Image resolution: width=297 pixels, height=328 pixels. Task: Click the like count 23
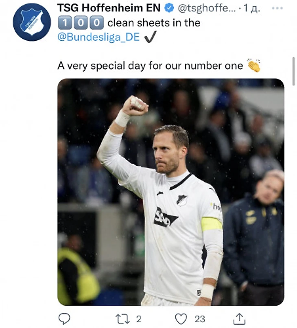[x=200, y=319]
